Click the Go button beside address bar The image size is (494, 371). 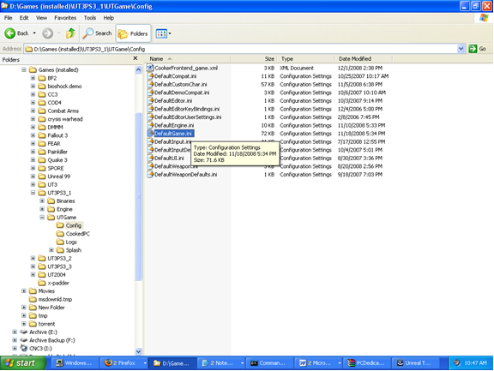pos(478,49)
